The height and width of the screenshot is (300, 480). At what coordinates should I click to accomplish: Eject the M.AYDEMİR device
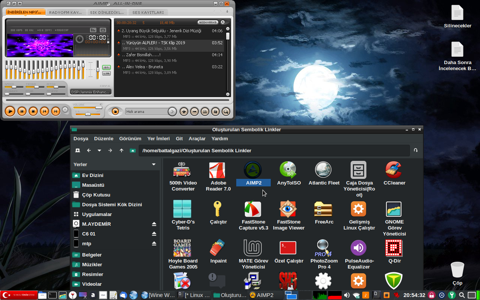[x=154, y=224]
